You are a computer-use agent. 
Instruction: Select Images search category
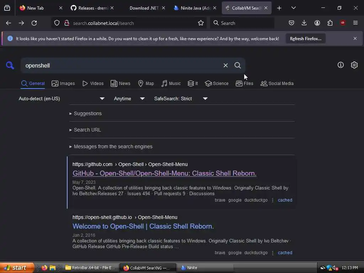point(63,83)
